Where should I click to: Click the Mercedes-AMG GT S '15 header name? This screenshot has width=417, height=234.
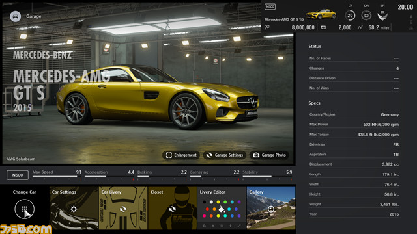tap(284, 19)
